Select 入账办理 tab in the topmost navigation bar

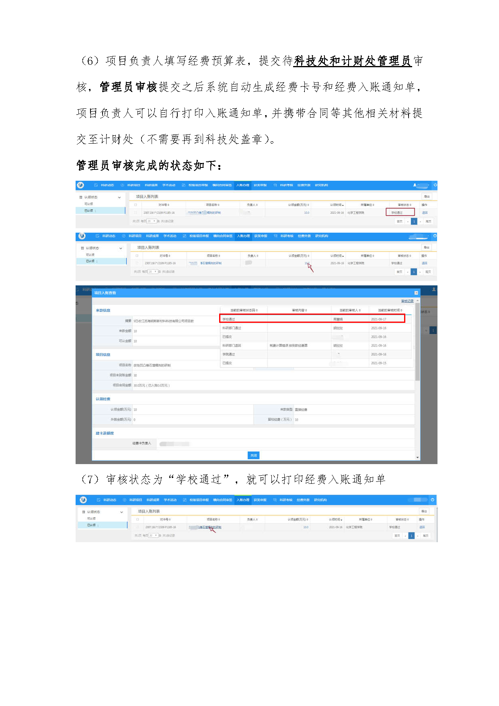[242, 185]
